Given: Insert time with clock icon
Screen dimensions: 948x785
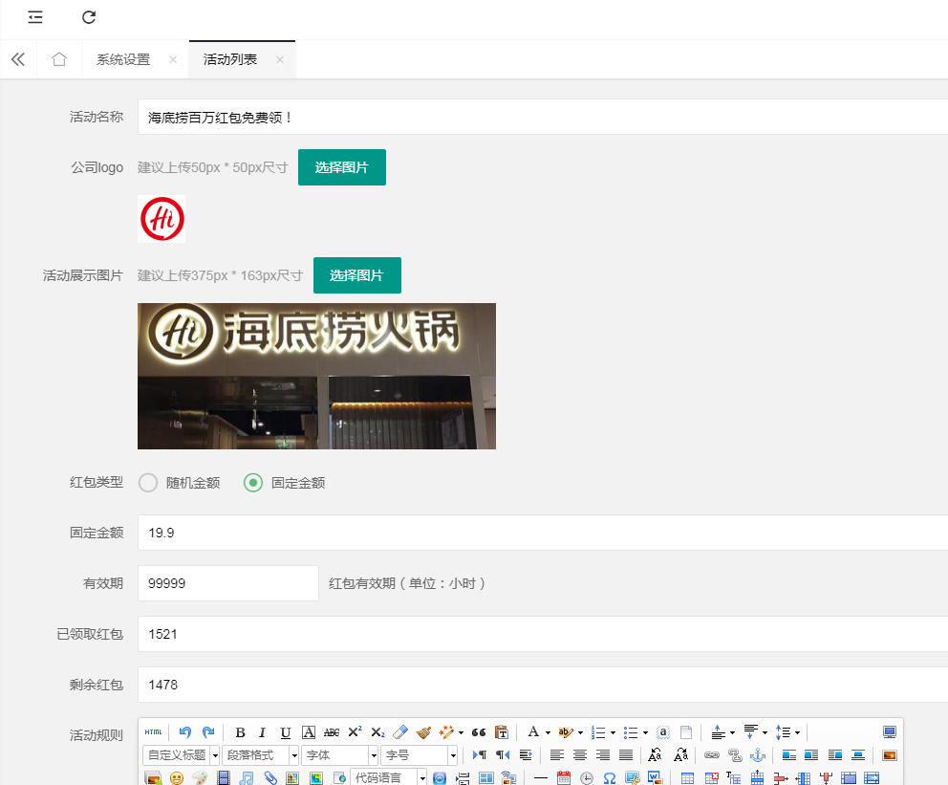Looking at the screenshot, I should [x=587, y=777].
